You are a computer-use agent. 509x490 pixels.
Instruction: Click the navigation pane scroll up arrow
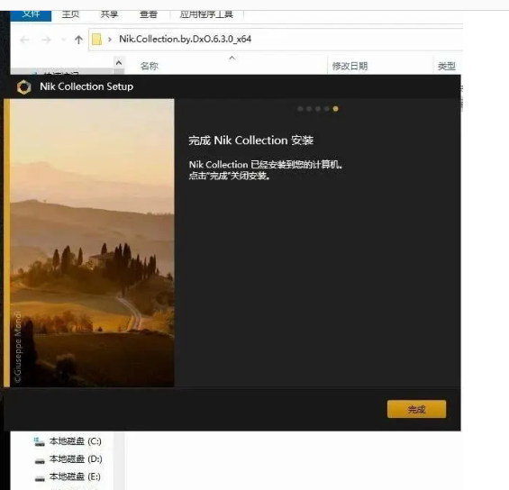pyautogui.click(x=119, y=63)
